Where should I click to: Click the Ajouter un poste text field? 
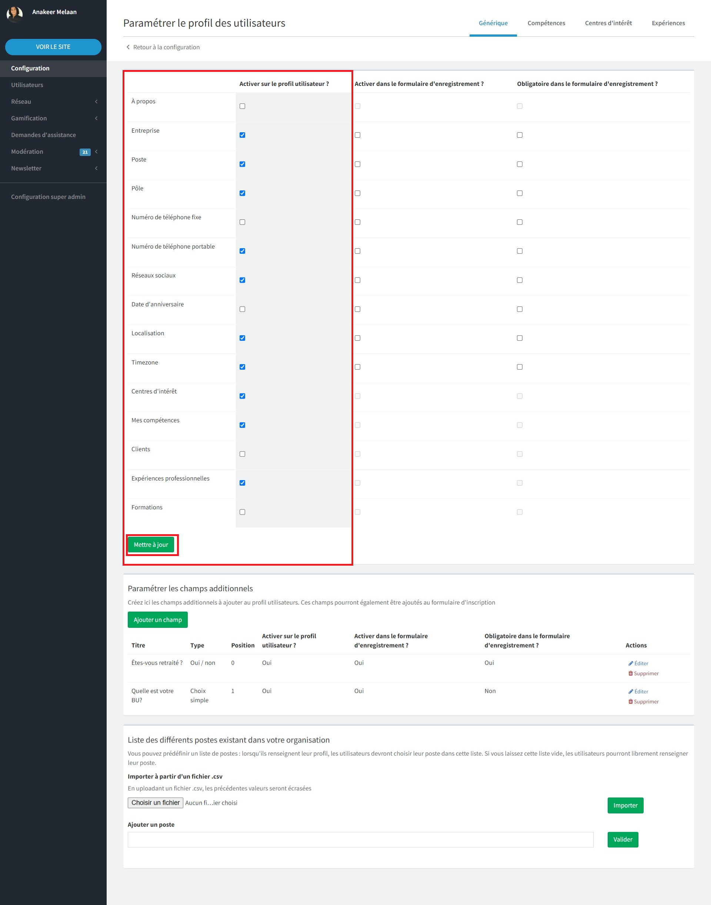[360, 839]
